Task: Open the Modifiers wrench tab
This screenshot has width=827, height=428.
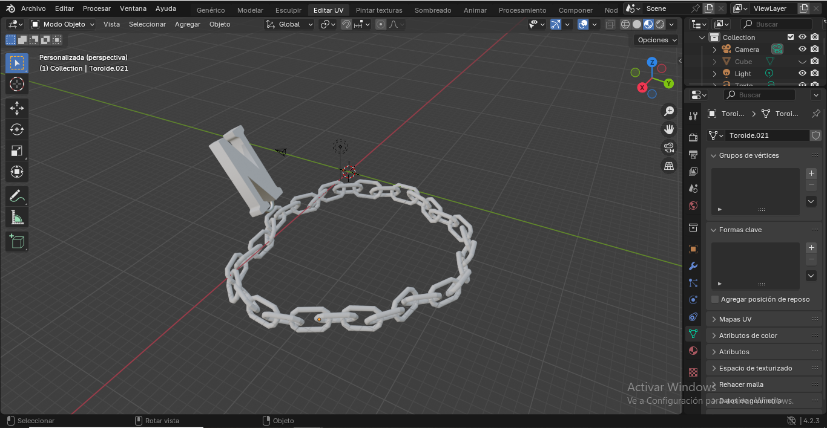Action: click(693, 266)
